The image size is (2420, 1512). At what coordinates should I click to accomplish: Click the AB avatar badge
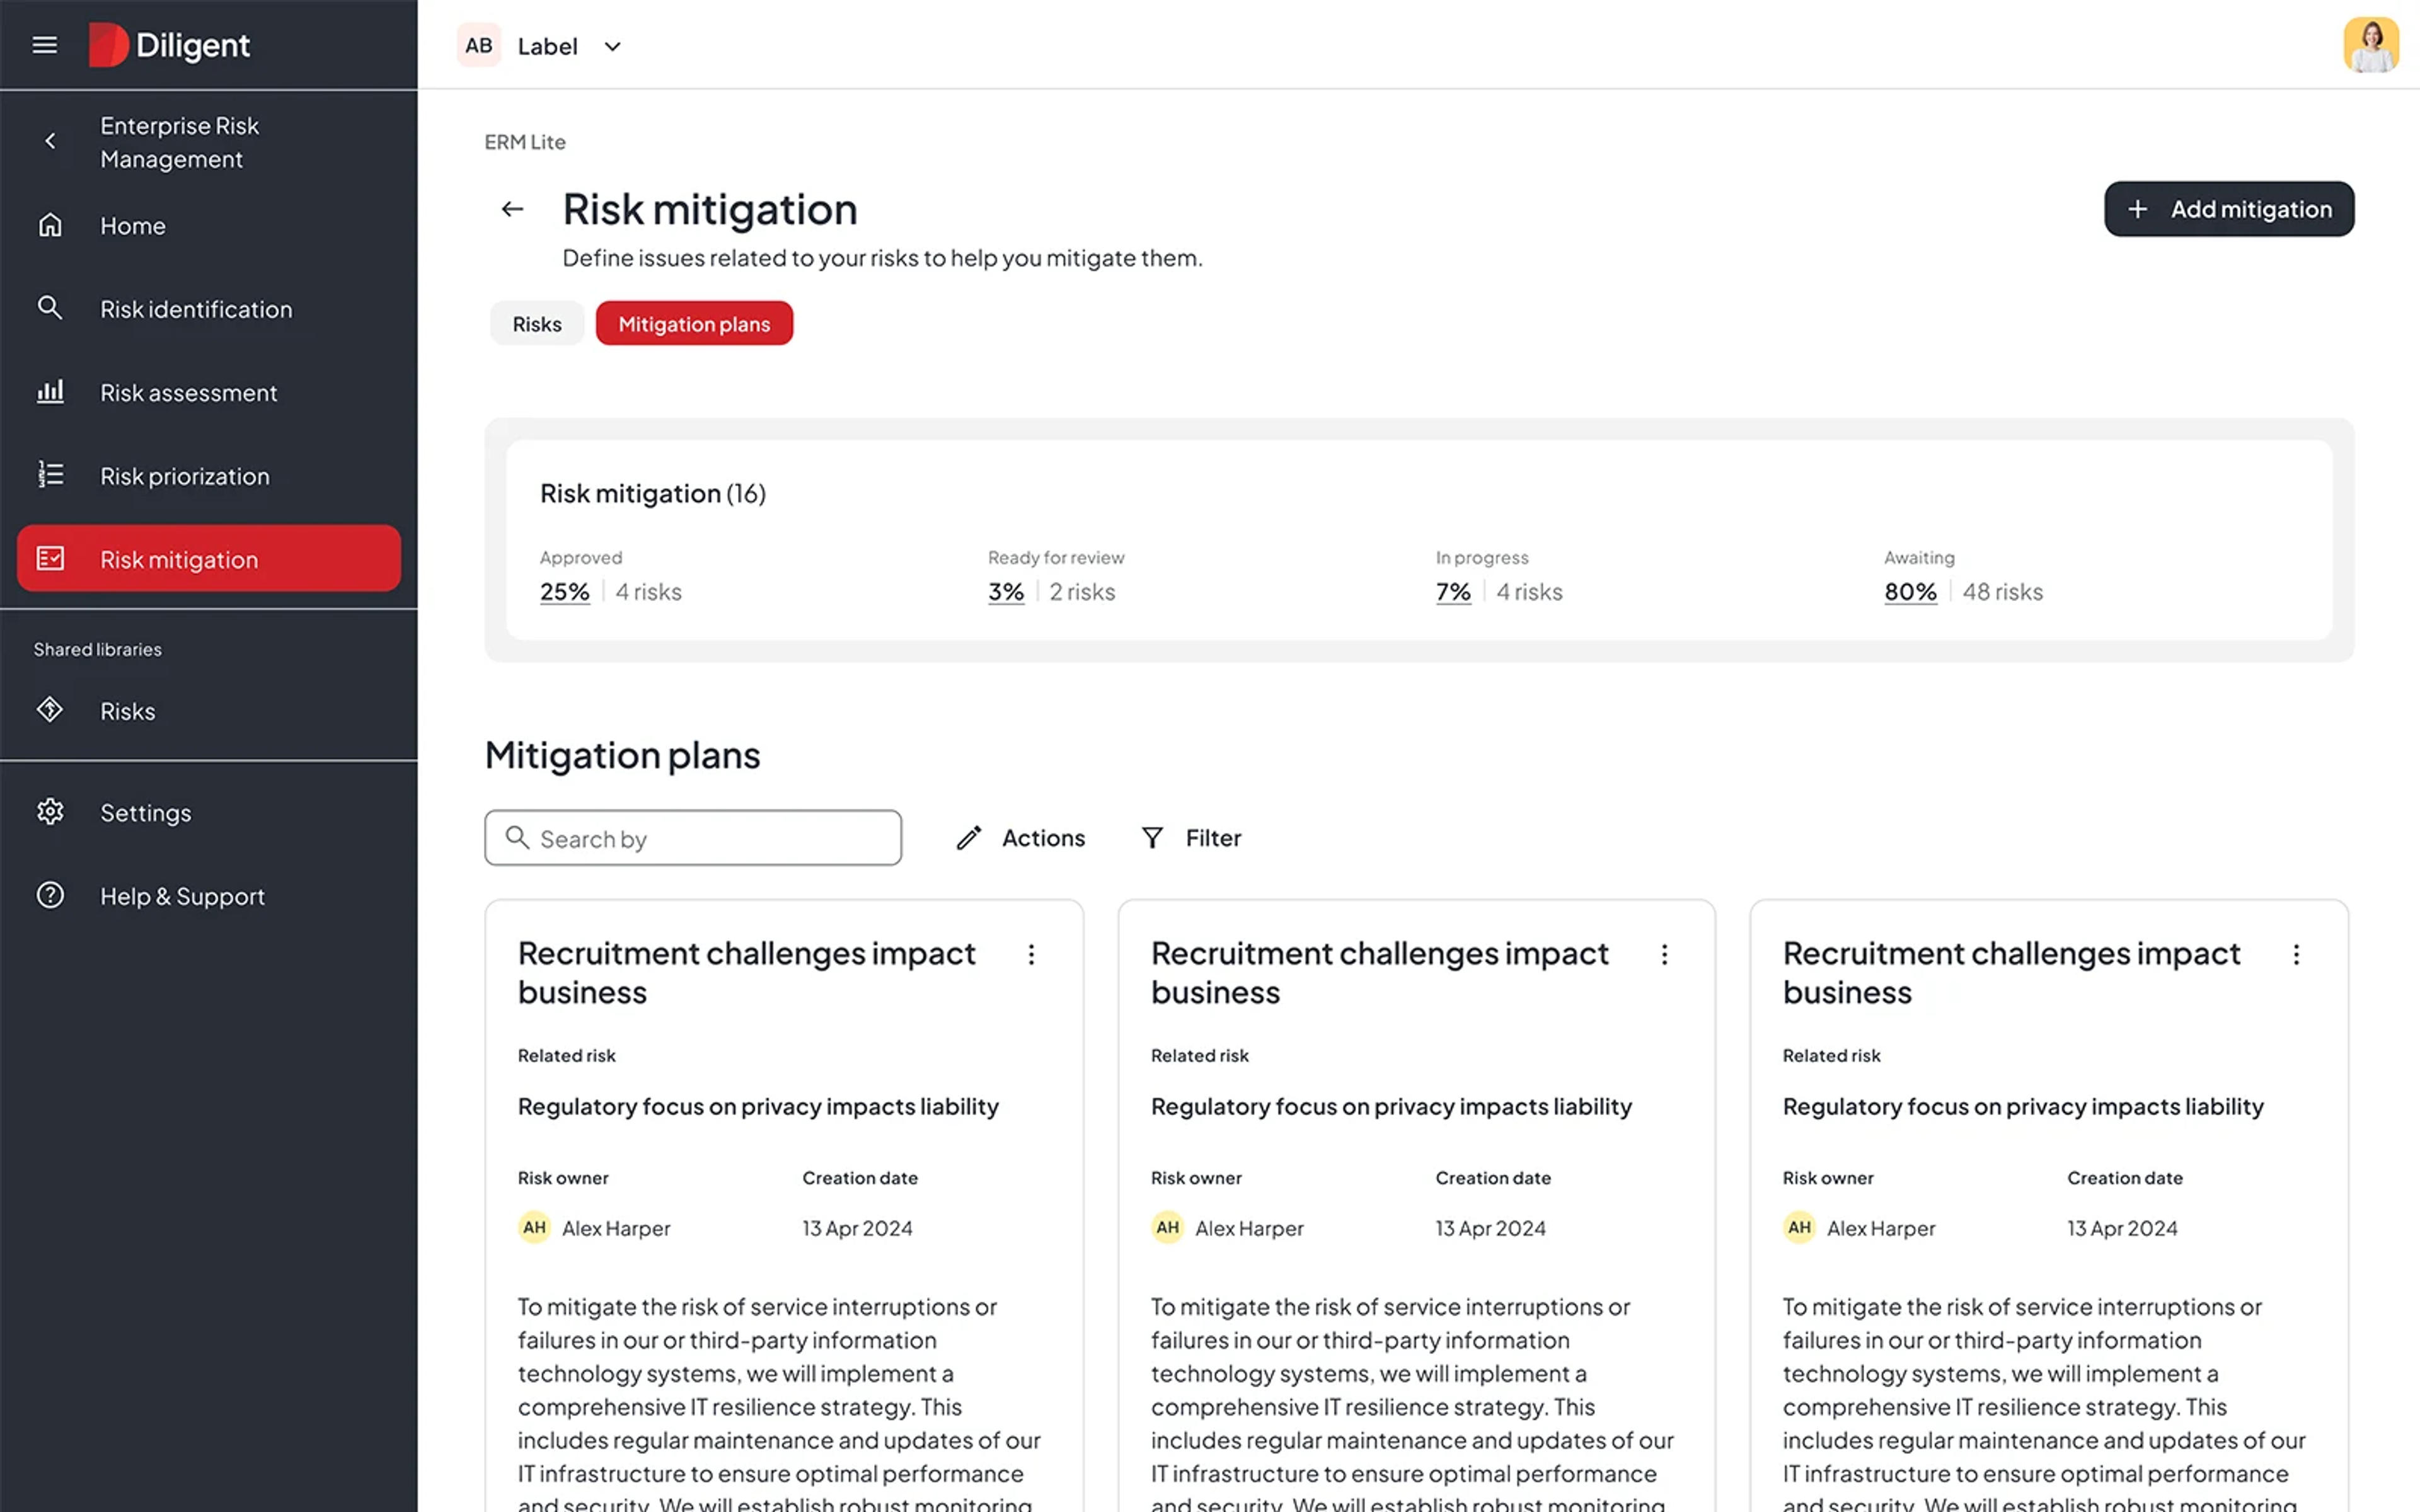[x=479, y=46]
